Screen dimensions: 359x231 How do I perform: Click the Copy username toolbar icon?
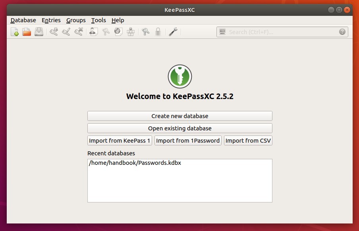coord(93,32)
